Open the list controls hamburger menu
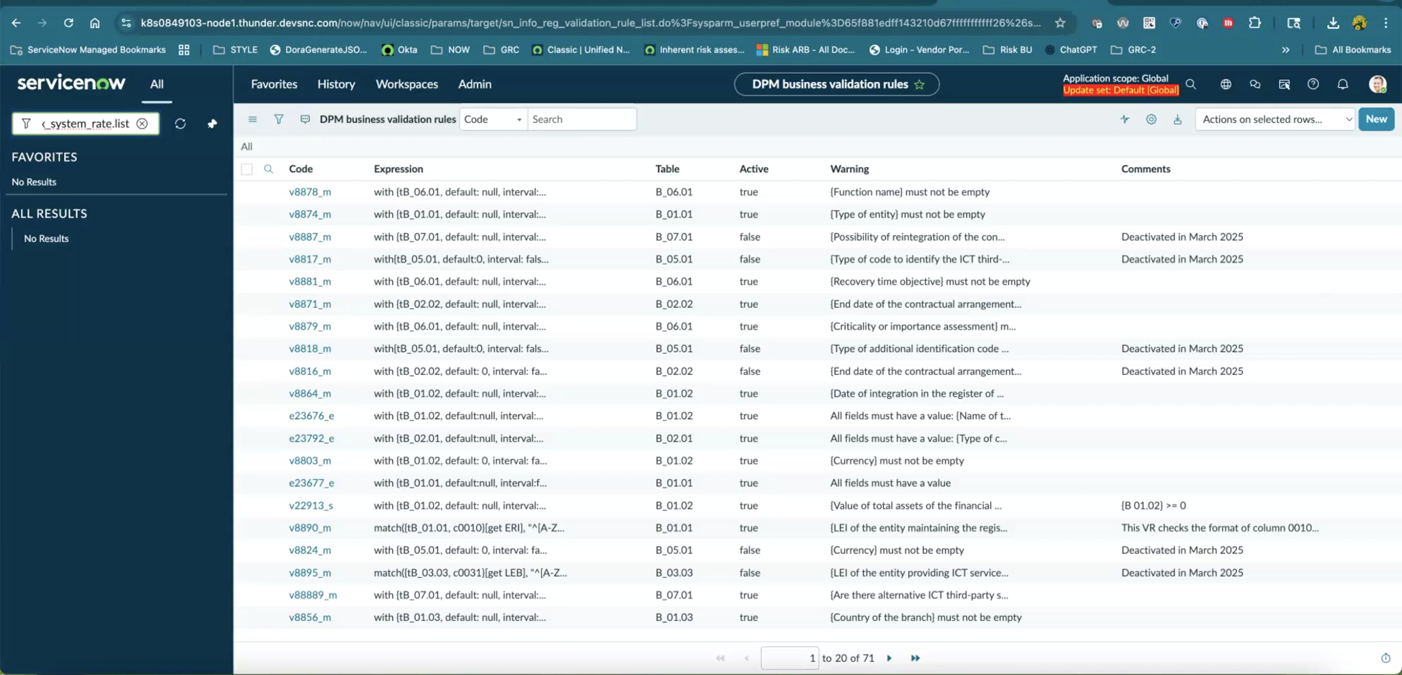The width and height of the screenshot is (1402, 675). [253, 119]
